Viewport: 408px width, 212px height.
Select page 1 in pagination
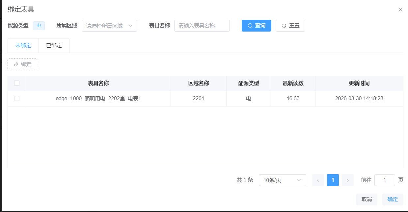[x=333, y=180]
